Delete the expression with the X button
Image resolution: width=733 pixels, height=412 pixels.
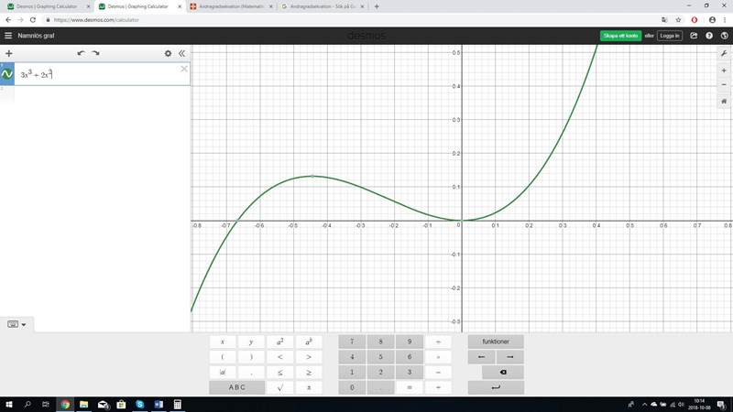pos(184,69)
